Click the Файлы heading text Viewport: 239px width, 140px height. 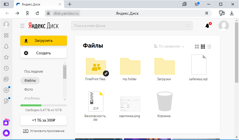[93, 45]
